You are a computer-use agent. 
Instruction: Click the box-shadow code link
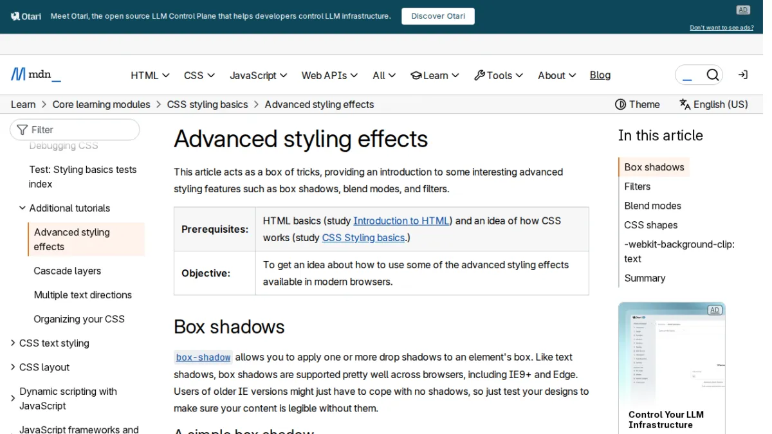tap(203, 357)
